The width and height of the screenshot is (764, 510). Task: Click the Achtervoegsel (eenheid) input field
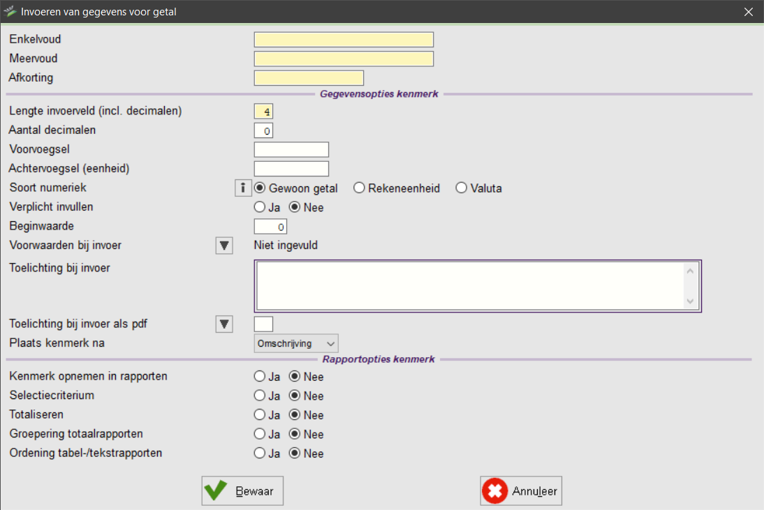291,169
